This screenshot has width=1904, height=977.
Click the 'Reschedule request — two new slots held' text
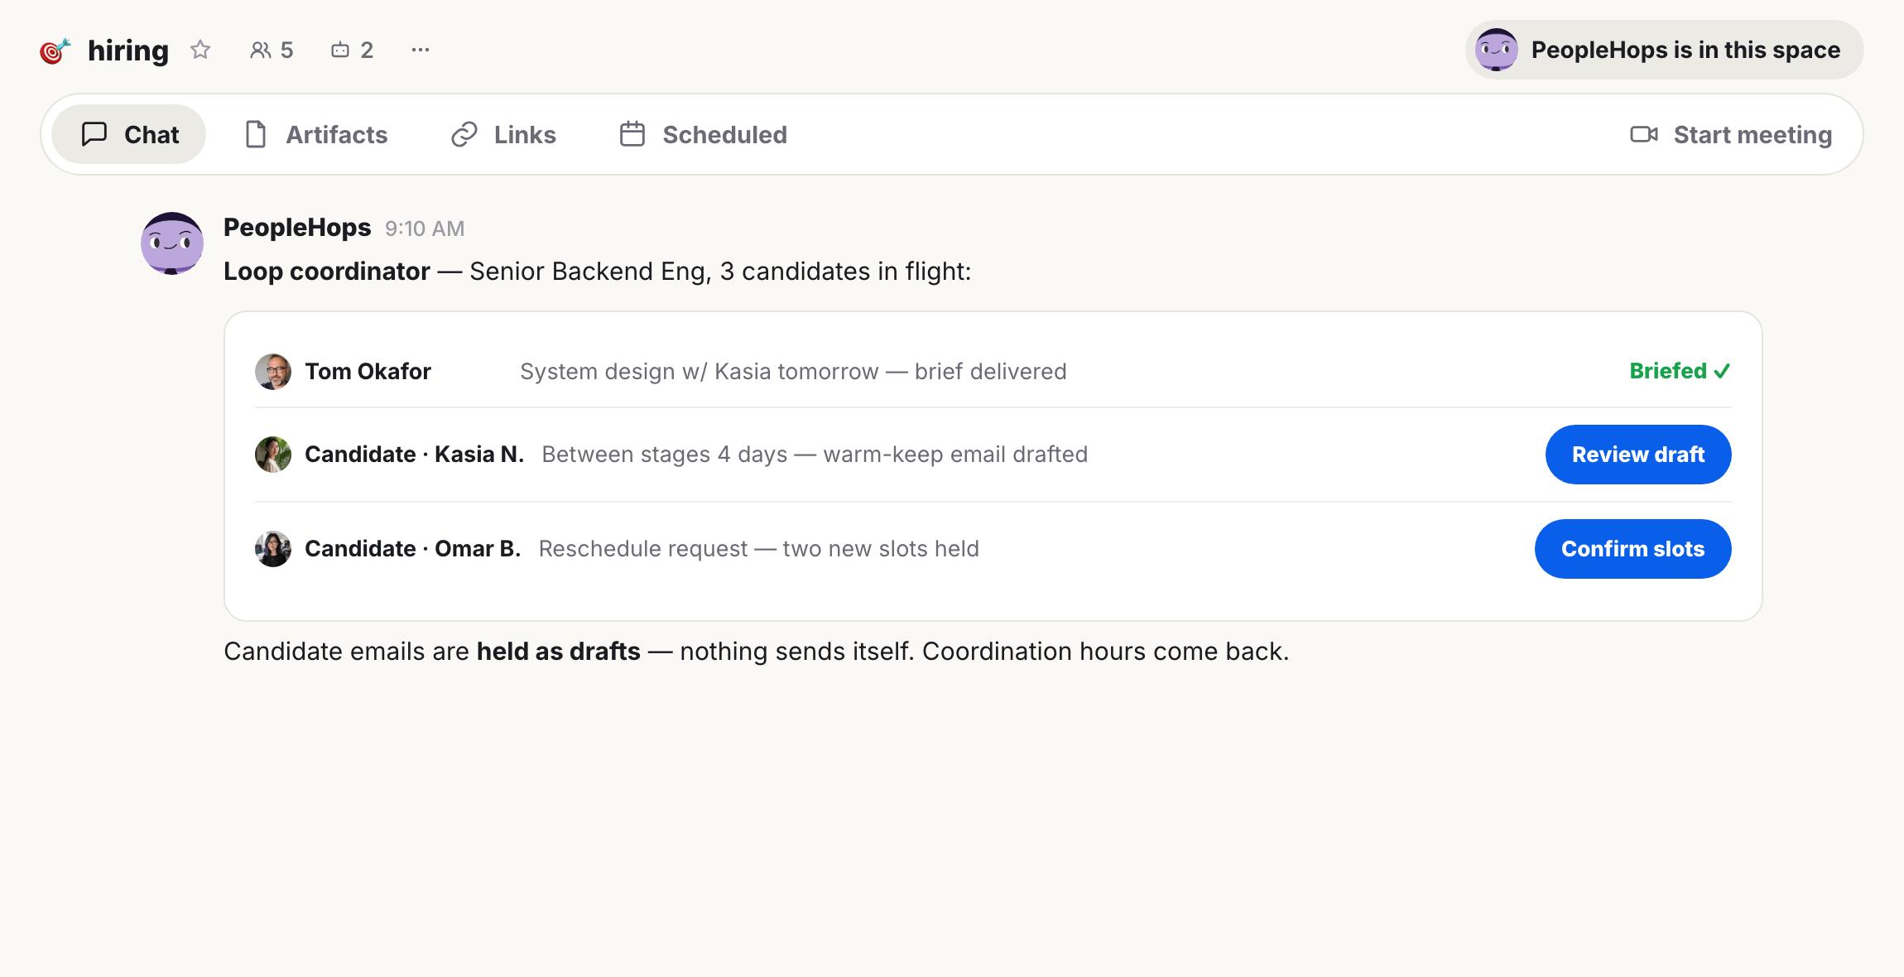[x=758, y=549]
